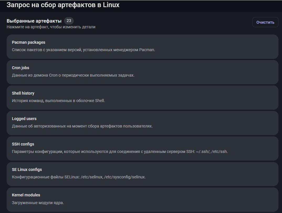Click the /etc/selinux path description text
The image size is (282, 213).
click(79, 177)
